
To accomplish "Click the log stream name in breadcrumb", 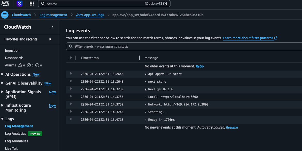I will [x=158, y=15].
